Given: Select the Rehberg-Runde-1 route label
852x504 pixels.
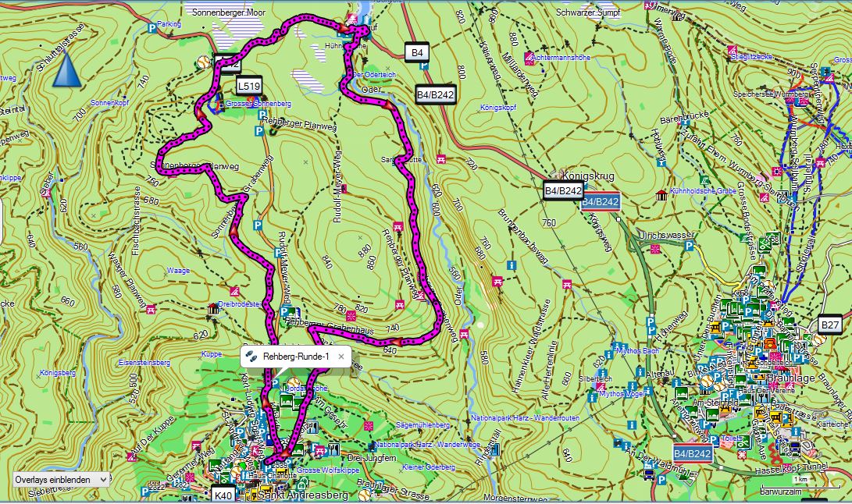Looking at the screenshot, I should pos(296,357).
